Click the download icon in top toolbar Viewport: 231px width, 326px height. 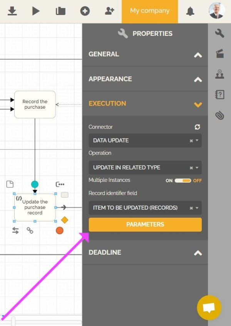12,11
